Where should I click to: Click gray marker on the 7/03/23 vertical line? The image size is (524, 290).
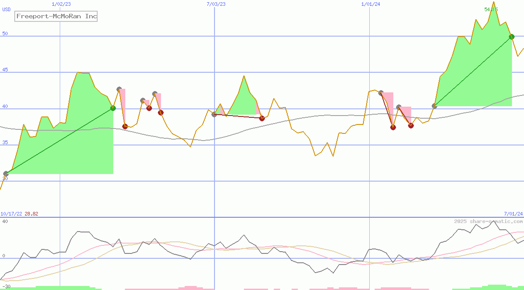[x=214, y=114]
